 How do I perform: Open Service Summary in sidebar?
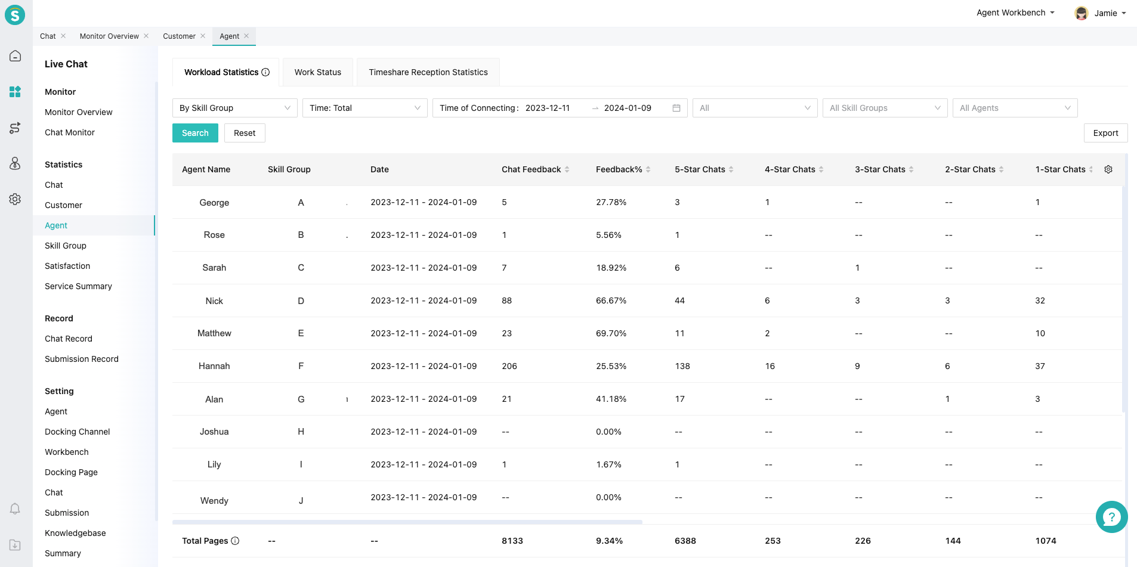click(x=78, y=286)
